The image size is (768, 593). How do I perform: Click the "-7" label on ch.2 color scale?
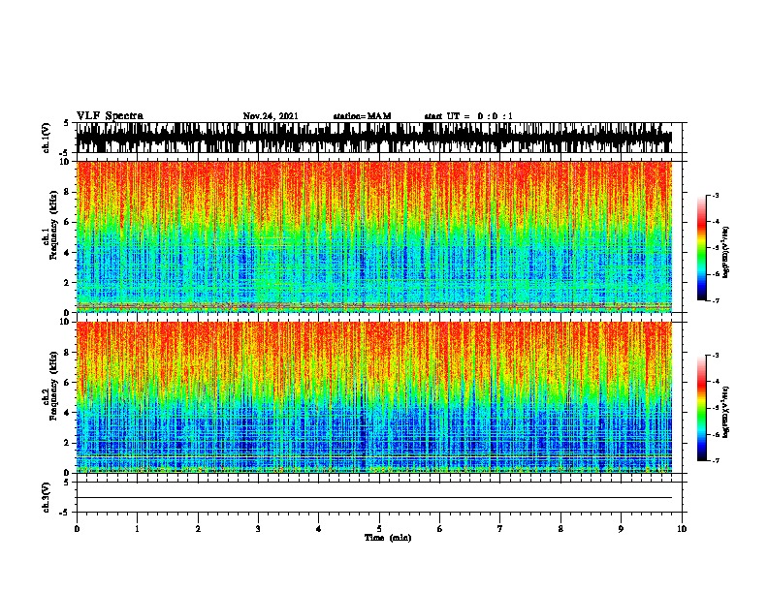click(716, 460)
